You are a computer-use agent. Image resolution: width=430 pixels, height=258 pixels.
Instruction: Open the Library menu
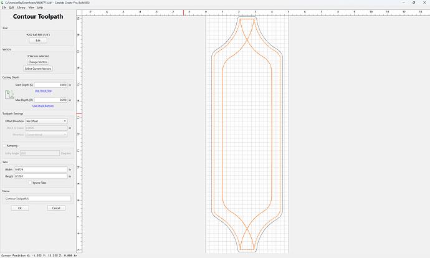click(21, 7)
